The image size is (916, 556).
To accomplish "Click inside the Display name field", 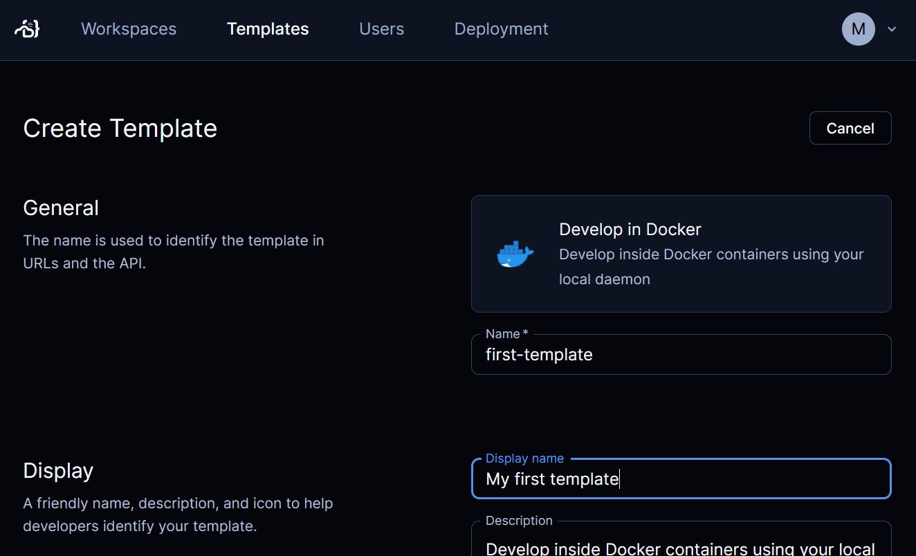I will [x=681, y=479].
